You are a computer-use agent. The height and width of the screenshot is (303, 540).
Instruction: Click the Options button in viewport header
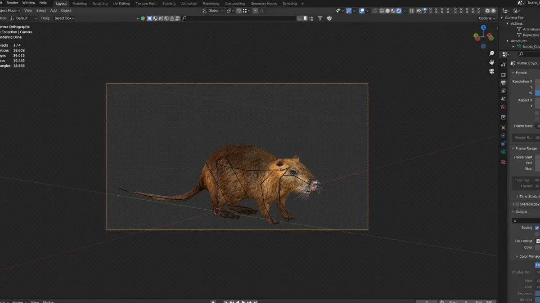point(486,18)
